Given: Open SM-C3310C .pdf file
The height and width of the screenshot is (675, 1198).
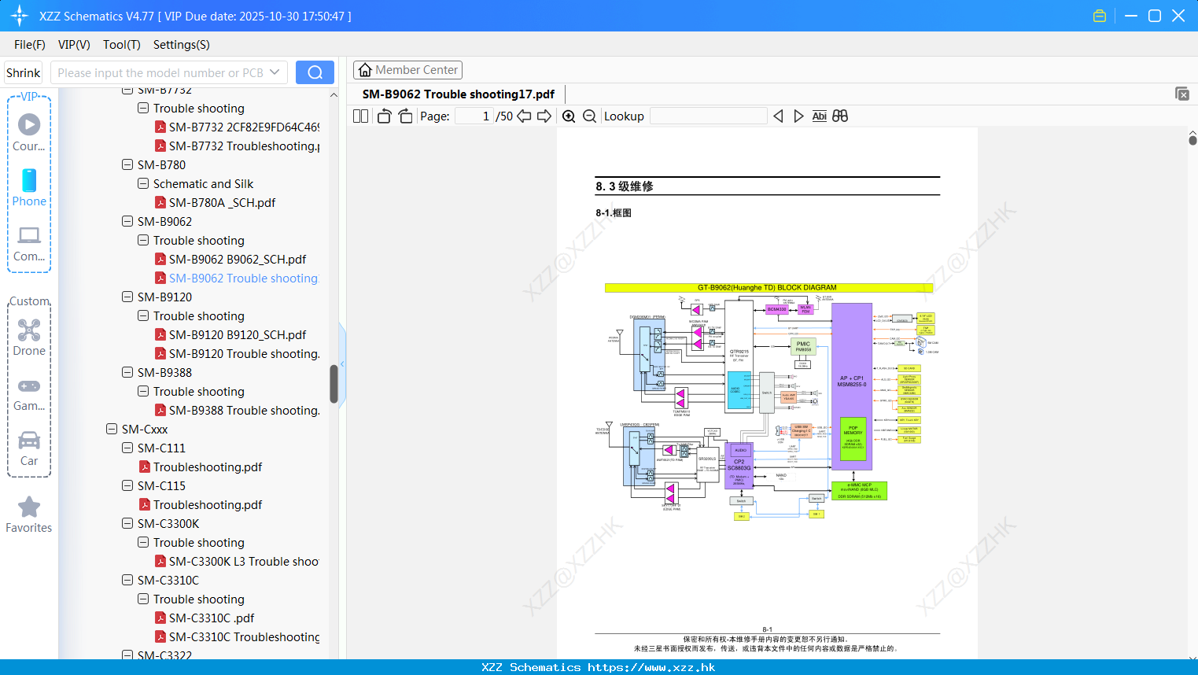Looking at the screenshot, I should tap(212, 618).
